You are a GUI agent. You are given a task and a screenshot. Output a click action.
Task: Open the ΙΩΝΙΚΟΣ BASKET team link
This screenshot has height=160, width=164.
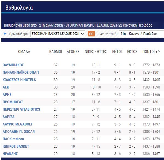16,146
